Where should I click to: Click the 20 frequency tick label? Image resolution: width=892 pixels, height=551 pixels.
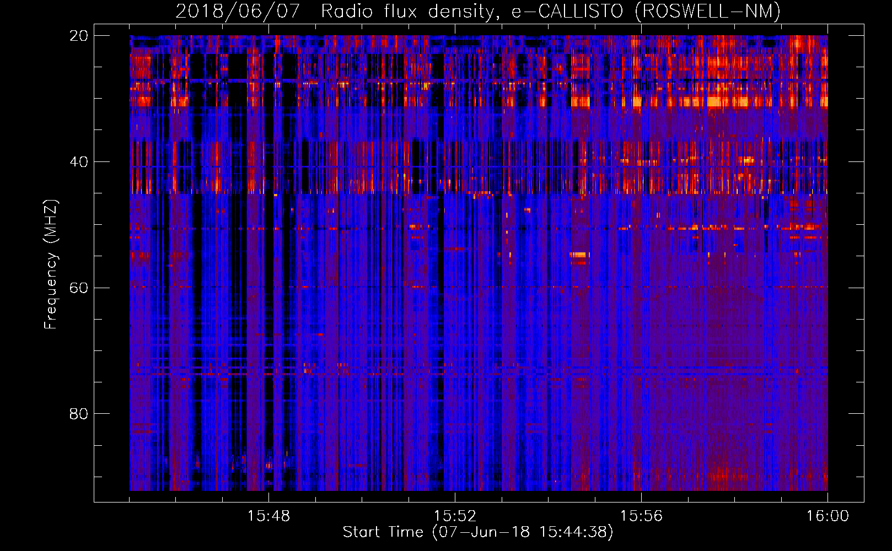click(x=79, y=36)
